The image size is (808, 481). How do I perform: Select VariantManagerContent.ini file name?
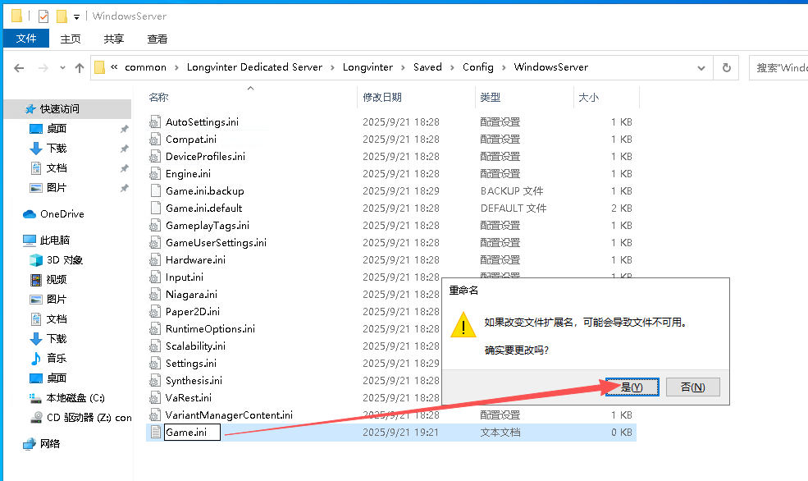pyautogui.click(x=229, y=415)
